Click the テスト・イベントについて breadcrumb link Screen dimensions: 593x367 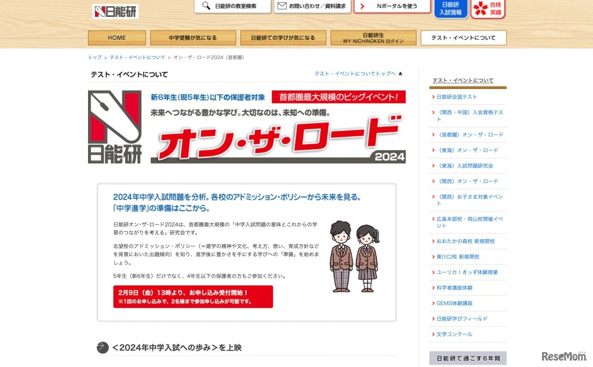coord(138,57)
